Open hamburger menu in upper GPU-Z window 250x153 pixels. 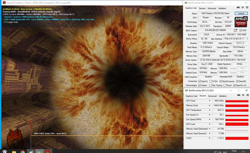click(x=247, y=7)
